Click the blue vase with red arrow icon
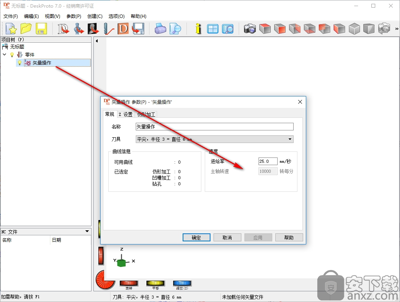The height and width of the screenshot is (302, 400). click(78, 29)
